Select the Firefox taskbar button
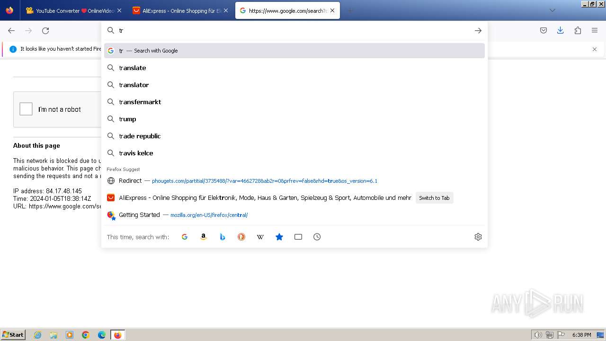The image size is (606, 341). point(117,335)
